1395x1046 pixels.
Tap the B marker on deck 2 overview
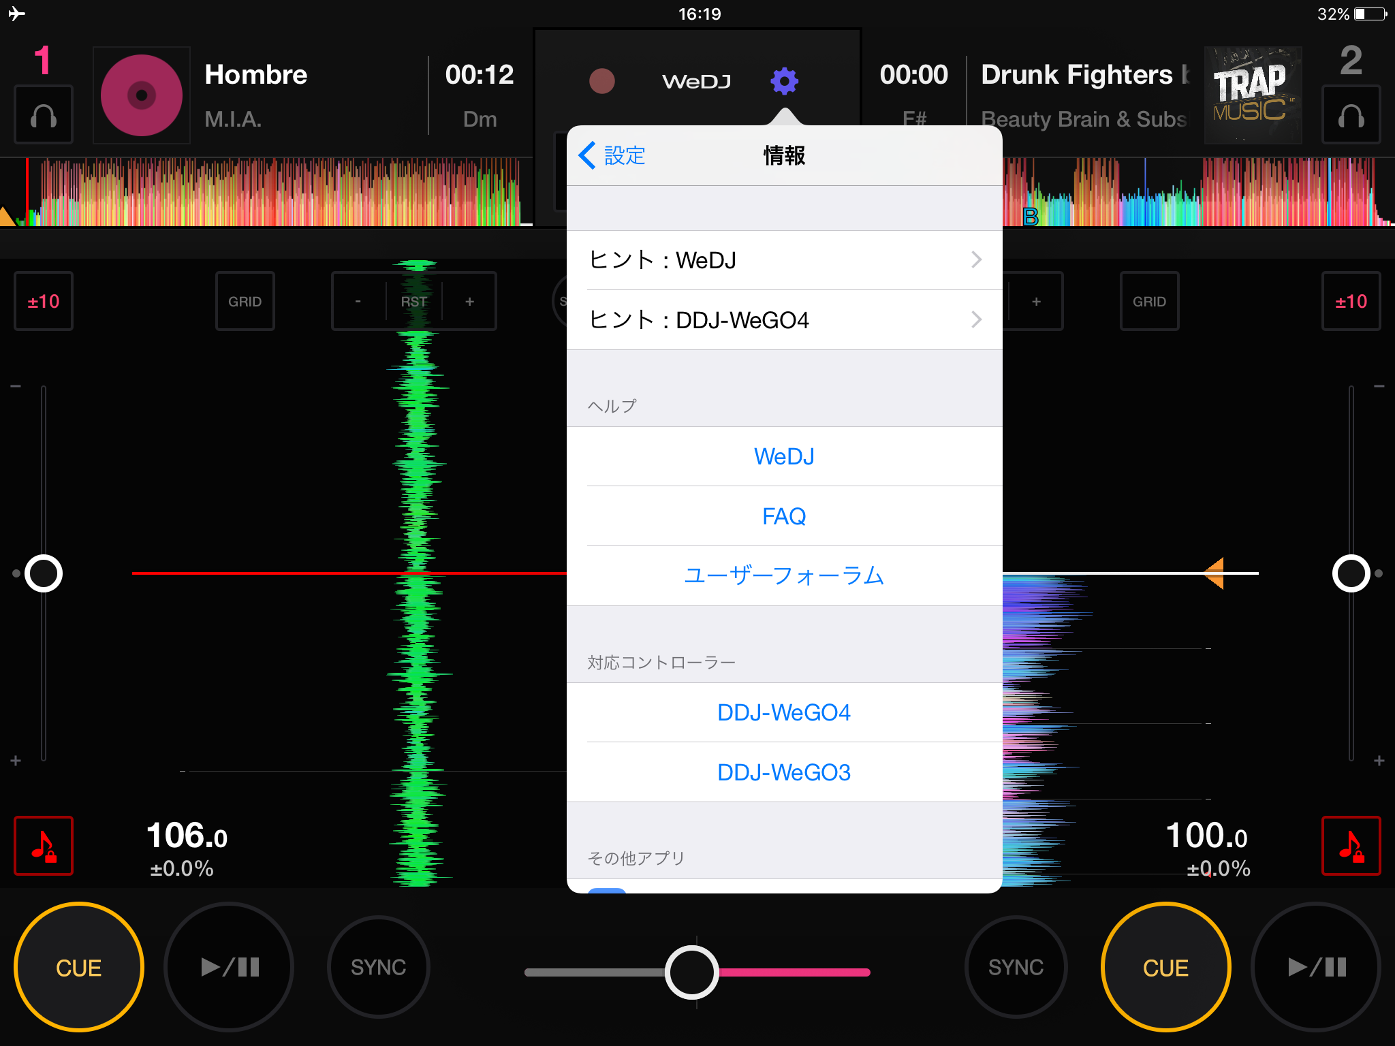click(1031, 217)
